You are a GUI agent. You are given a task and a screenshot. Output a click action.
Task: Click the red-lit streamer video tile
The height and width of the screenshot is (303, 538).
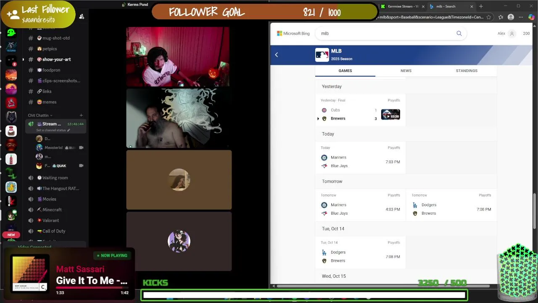point(178,57)
